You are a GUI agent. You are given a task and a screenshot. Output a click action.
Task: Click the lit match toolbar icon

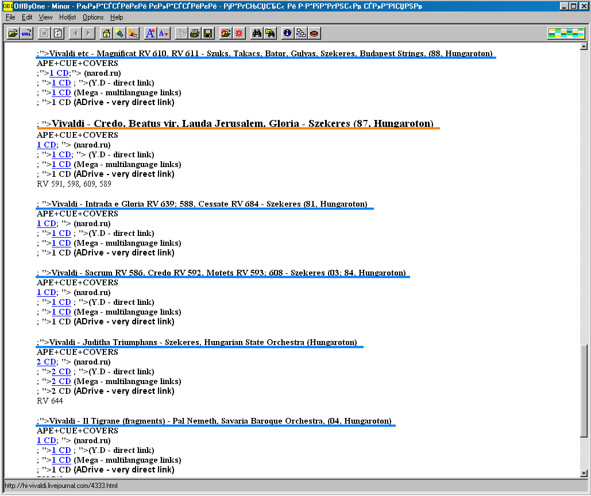[133, 33]
